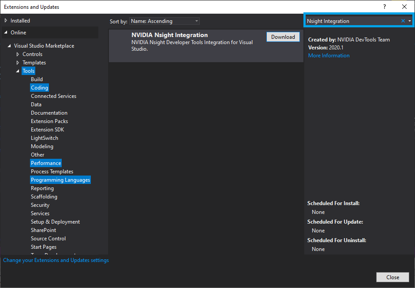Click the Scheduled For Update heading
This screenshot has width=415, height=288.
335,222
